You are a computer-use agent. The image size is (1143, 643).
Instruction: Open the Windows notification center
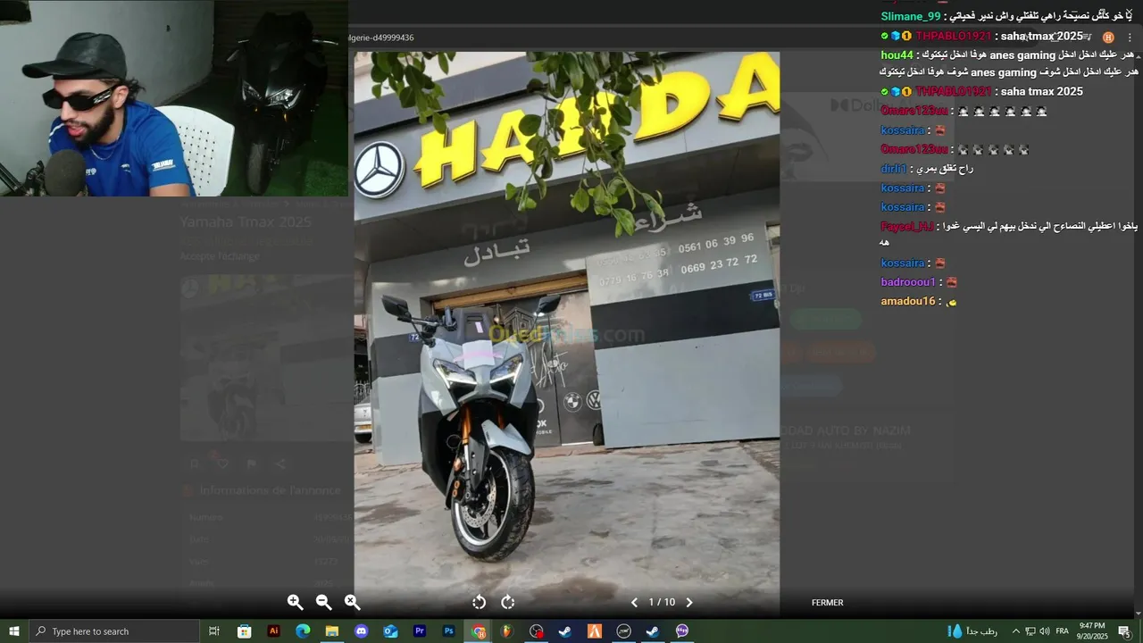[1124, 631]
